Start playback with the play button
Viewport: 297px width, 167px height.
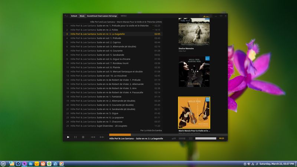68,137
